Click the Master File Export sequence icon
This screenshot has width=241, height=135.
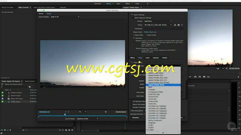pos(9,99)
